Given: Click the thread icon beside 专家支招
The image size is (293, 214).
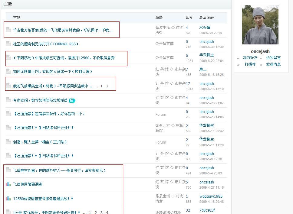Looking at the screenshot, I should tap(8, 100).
